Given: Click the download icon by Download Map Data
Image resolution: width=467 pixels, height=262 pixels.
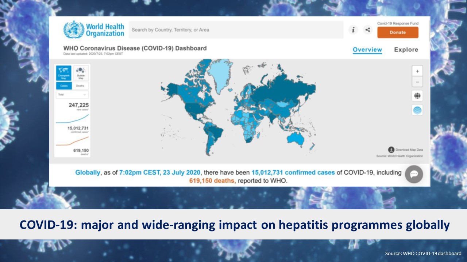Looking at the screenshot, I should pyautogui.click(x=391, y=150).
